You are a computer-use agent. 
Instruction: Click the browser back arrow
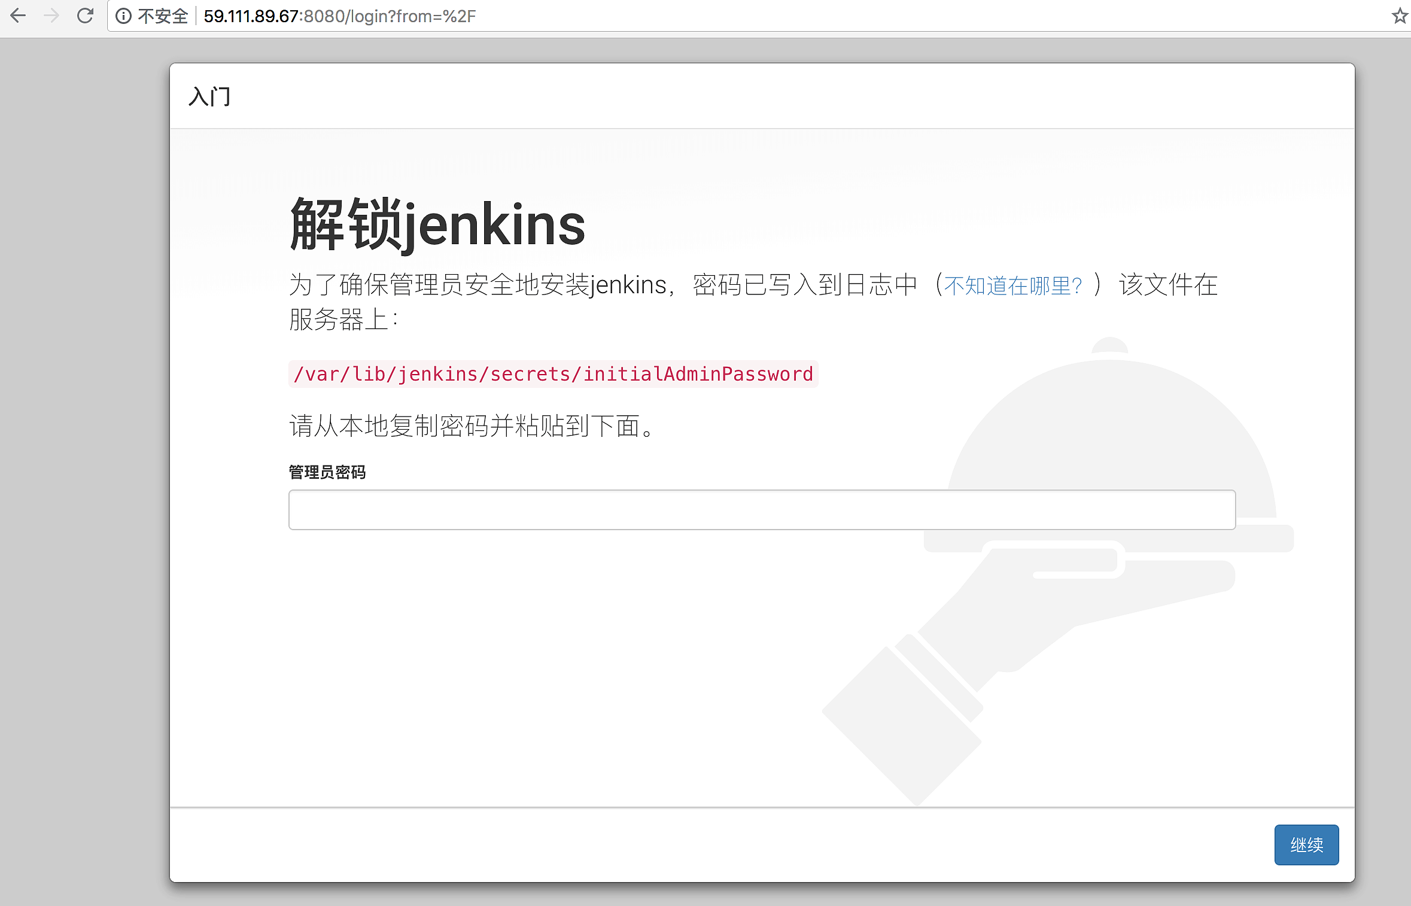click(18, 16)
